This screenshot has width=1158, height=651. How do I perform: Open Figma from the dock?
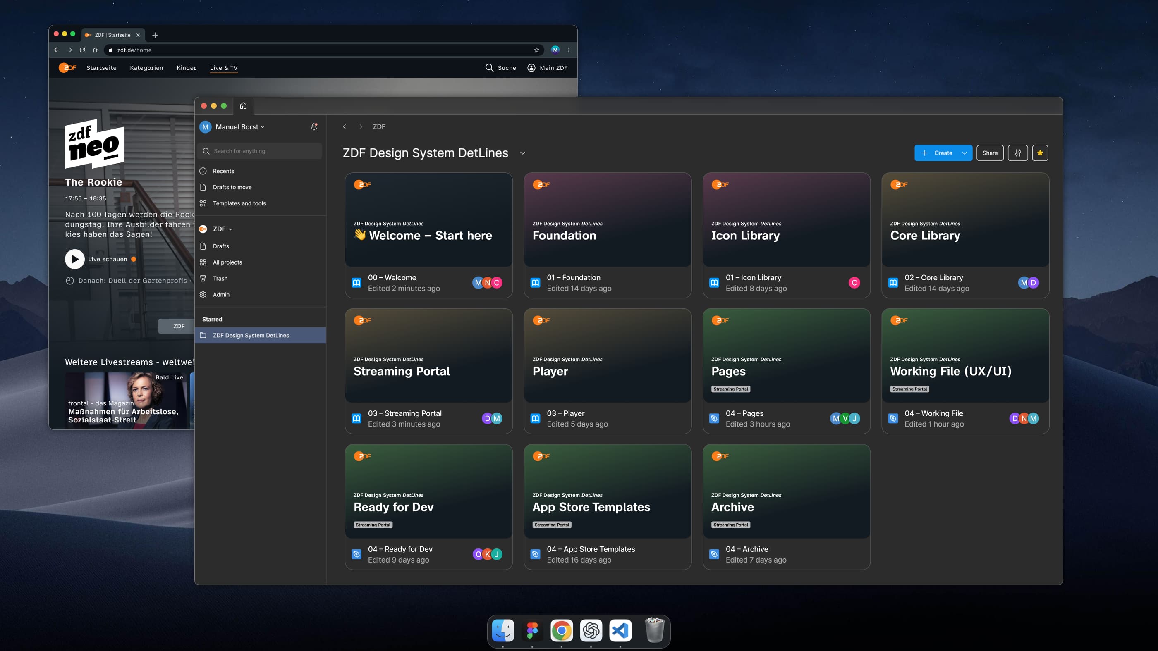pyautogui.click(x=532, y=631)
